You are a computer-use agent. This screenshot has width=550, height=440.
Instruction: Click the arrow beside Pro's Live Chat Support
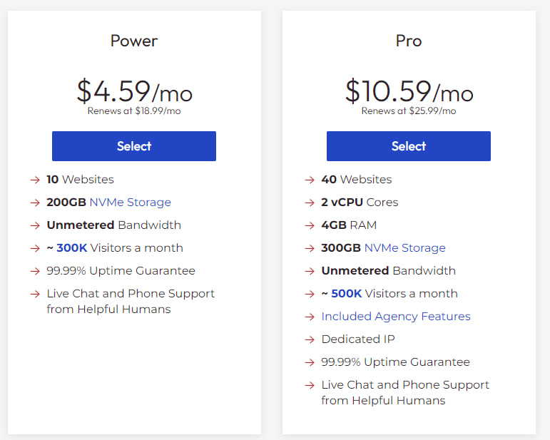(310, 385)
